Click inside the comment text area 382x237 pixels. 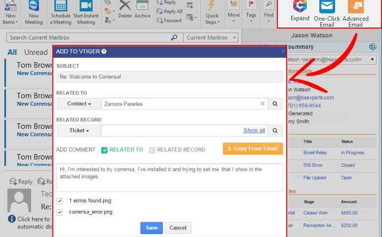170,177
